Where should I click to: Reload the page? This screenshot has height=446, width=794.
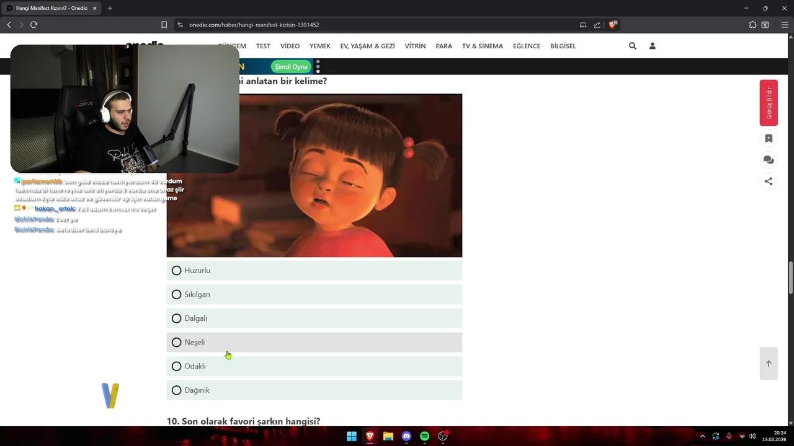click(33, 25)
